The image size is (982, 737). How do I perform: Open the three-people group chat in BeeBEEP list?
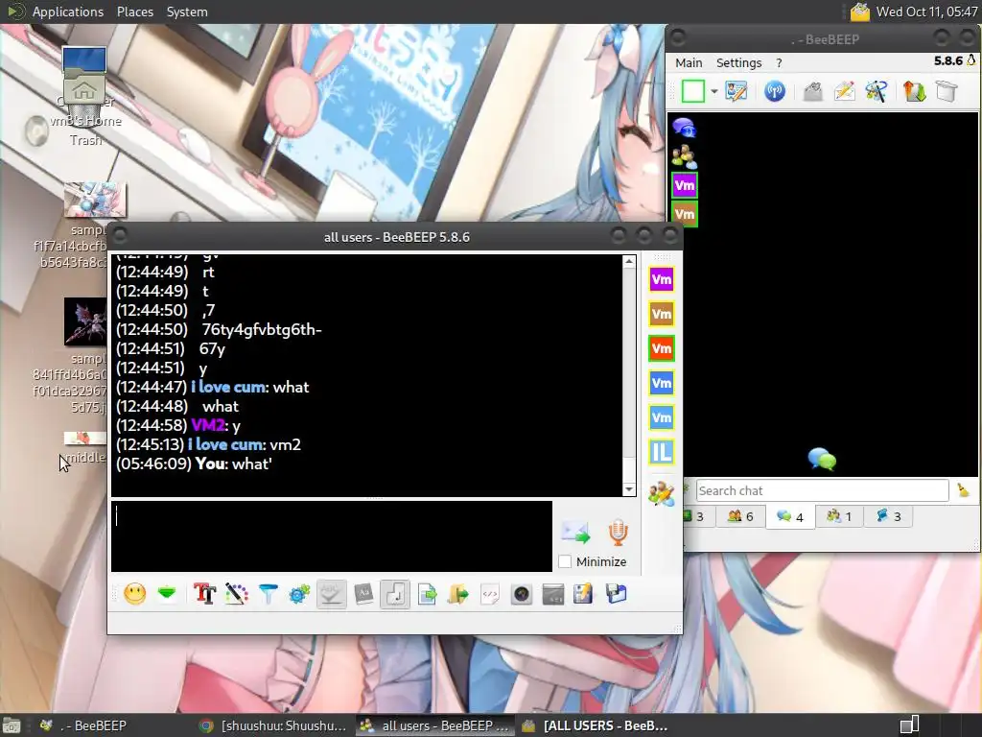pyautogui.click(x=684, y=156)
